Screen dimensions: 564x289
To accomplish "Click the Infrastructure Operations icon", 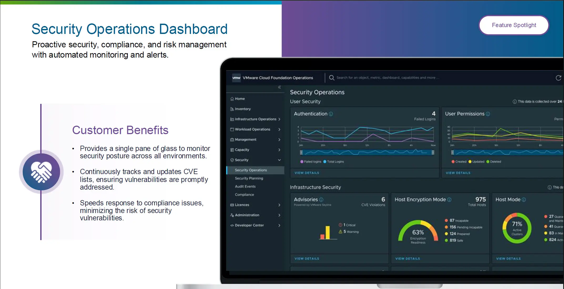I will tap(232, 119).
